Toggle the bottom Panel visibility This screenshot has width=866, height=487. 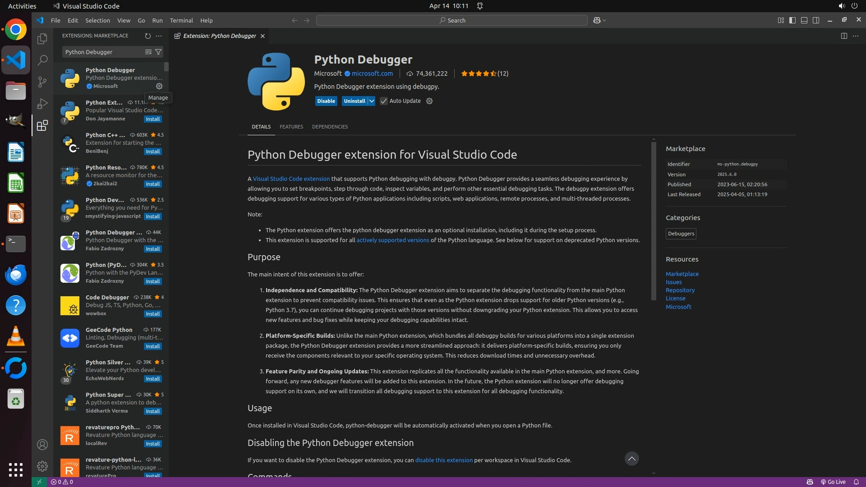(804, 20)
